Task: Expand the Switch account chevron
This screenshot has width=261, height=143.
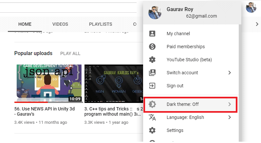Action: 230,73
